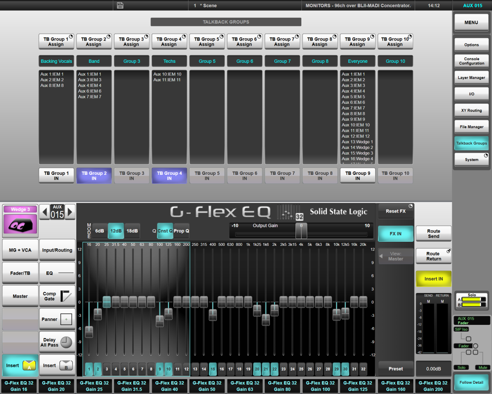Click the Output Gain slider handle
Image resolution: width=492 pixels, height=394 pixels.
click(x=301, y=231)
